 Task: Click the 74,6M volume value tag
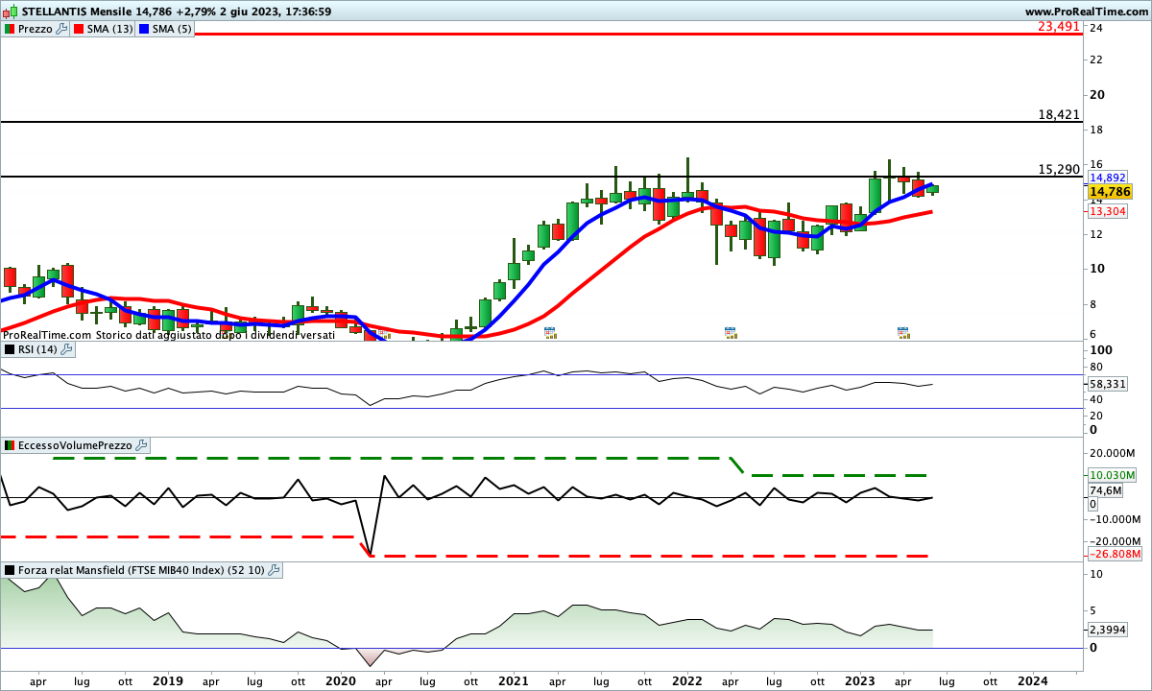pyautogui.click(x=1105, y=490)
